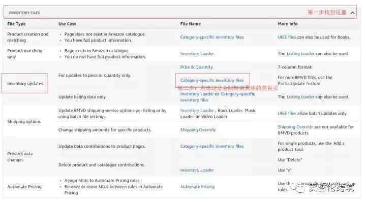366x204 pixels.
Task: Click the INVENTORY FILES section header title
Action: pyautogui.click(x=24, y=13)
